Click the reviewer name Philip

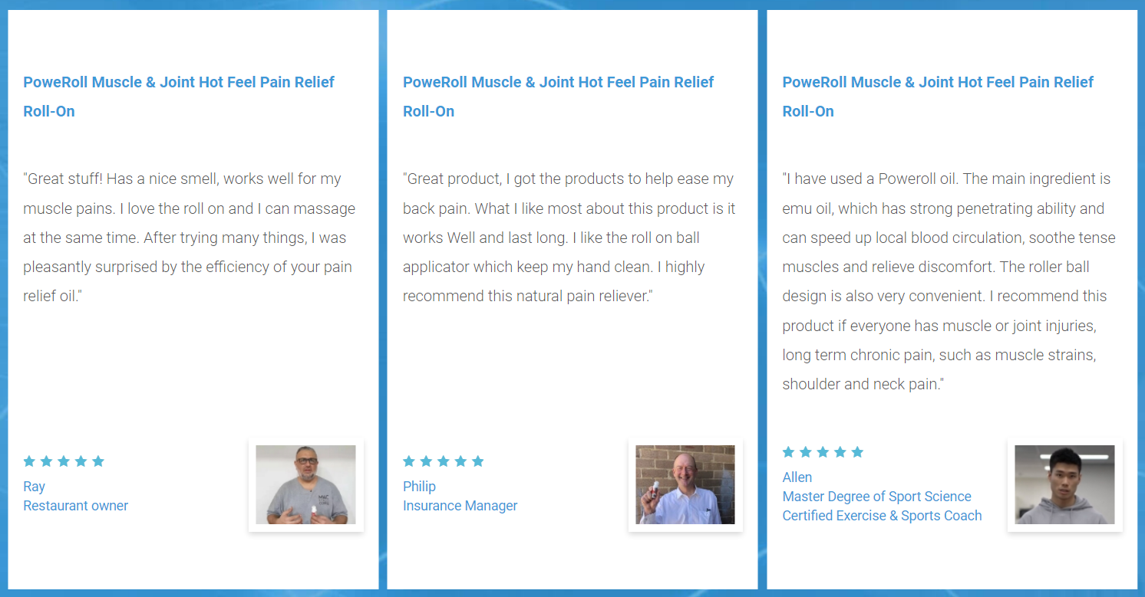click(419, 487)
